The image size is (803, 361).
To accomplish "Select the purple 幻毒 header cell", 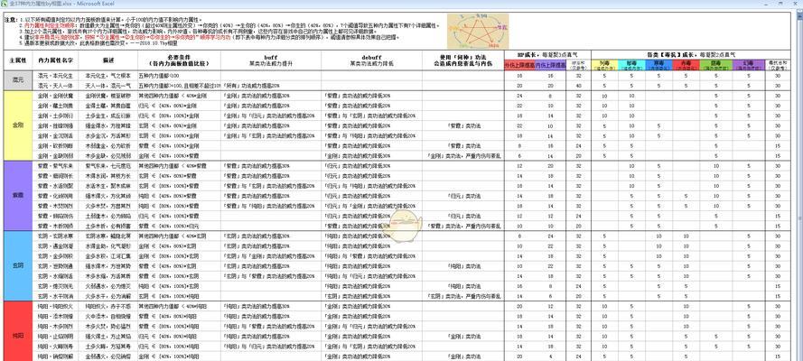I will [749, 65].
